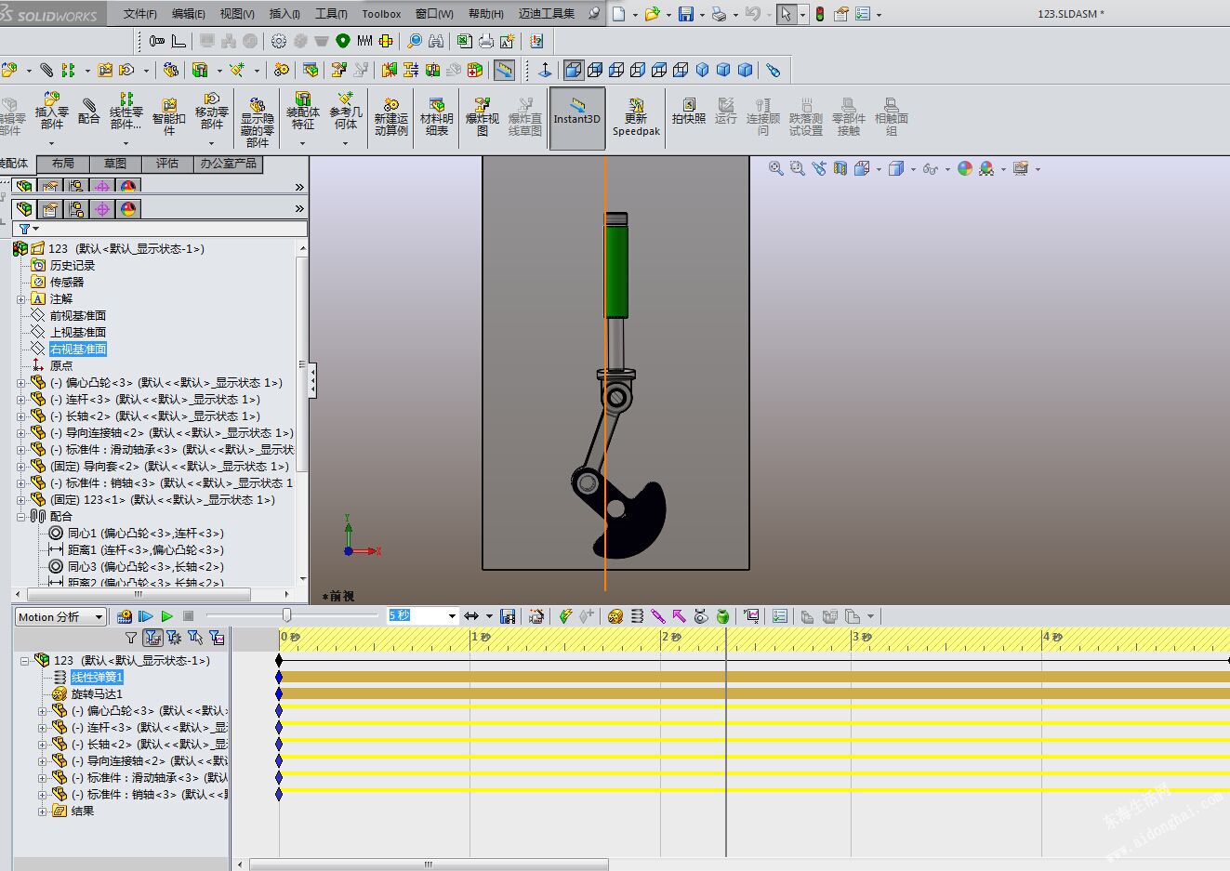The width and height of the screenshot is (1230, 871).
Task: Toggle the filter-animated icon above the motion tree
Action: (153, 638)
